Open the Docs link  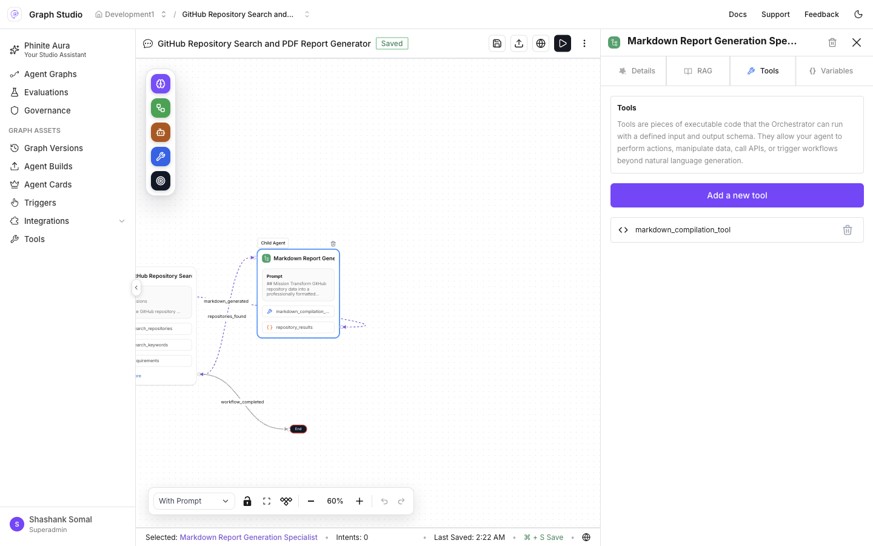[x=738, y=15]
